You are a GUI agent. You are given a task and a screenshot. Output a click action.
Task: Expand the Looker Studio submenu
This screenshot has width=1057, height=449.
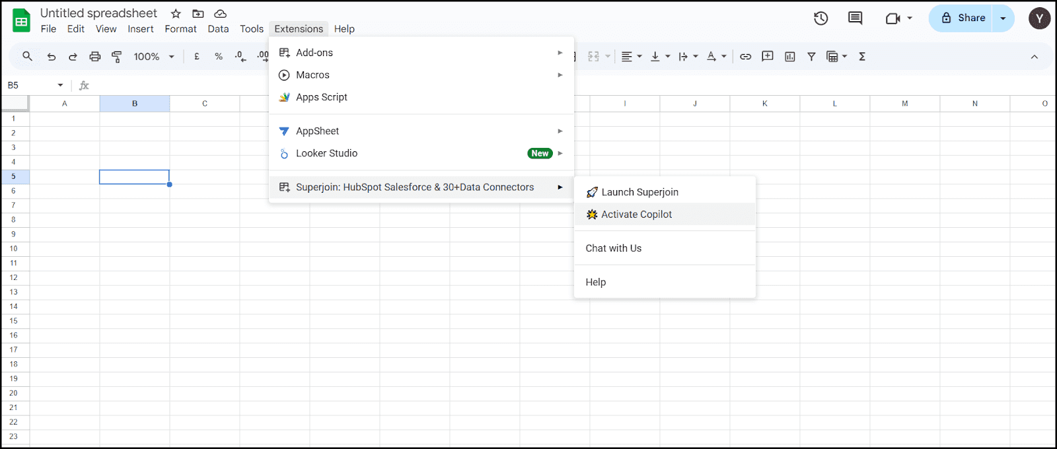coord(421,153)
